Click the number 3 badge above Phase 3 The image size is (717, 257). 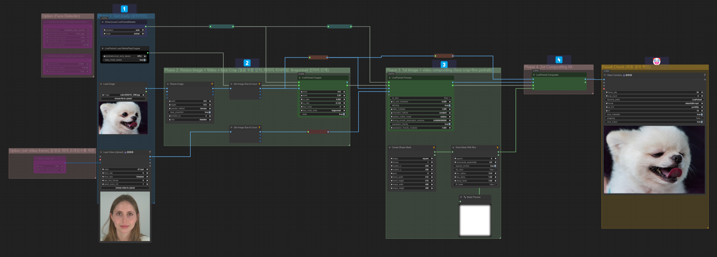444,65
